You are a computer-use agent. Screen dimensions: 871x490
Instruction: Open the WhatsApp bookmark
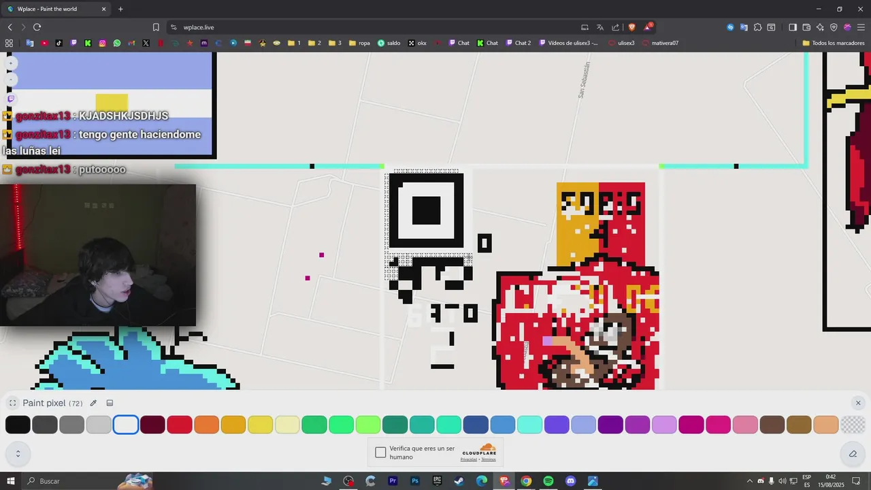click(117, 43)
